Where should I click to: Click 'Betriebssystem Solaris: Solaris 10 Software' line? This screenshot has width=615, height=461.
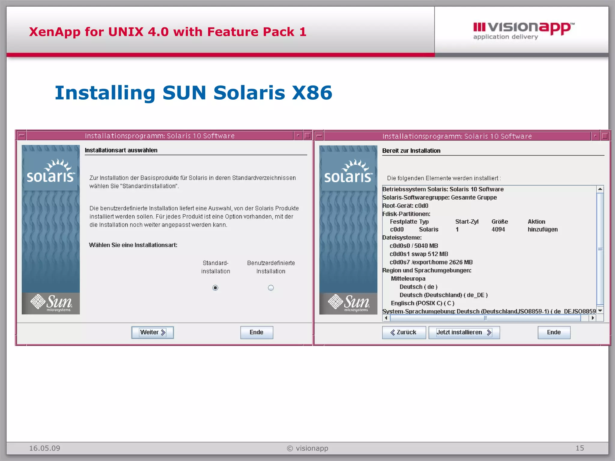click(x=443, y=189)
